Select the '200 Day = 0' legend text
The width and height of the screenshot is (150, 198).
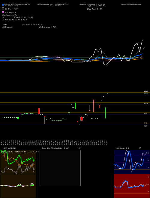[10, 13]
